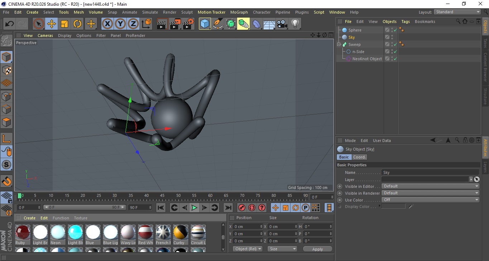
Task: Select the Rotate tool in top toolbar
Action: (77, 24)
